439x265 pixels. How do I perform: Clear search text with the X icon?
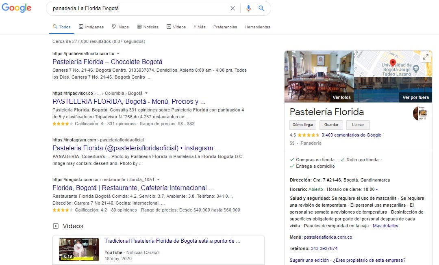[x=233, y=8]
